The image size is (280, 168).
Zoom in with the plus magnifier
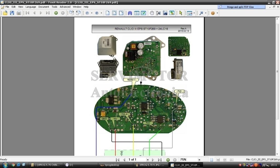[x=97, y=13]
